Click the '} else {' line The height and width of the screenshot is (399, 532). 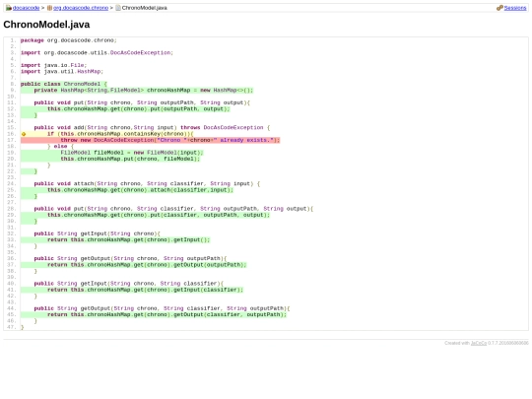click(60, 146)
